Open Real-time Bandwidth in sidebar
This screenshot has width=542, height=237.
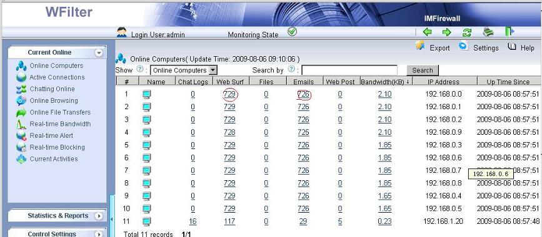pyautogui.click(x=60, y=124)
